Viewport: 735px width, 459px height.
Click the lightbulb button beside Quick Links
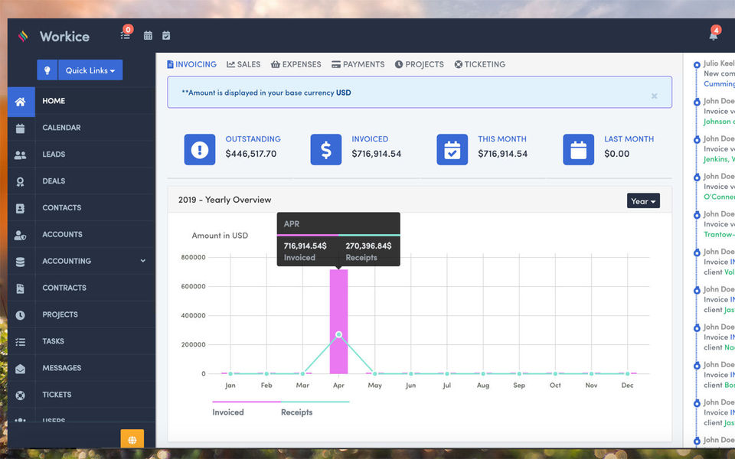(47, 70)
